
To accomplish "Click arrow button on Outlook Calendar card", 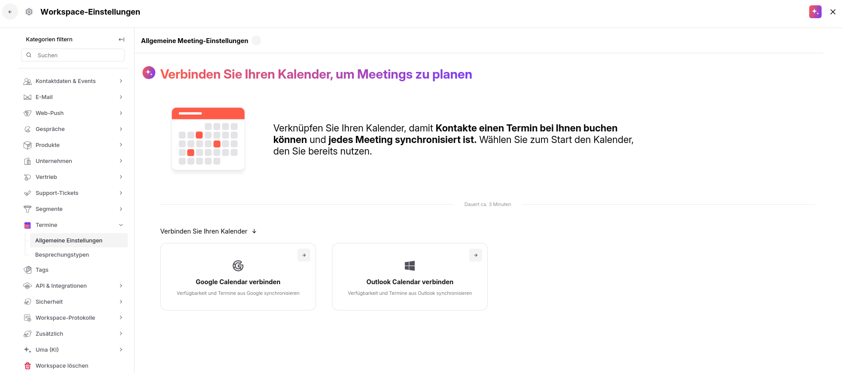I will [476, 255].
